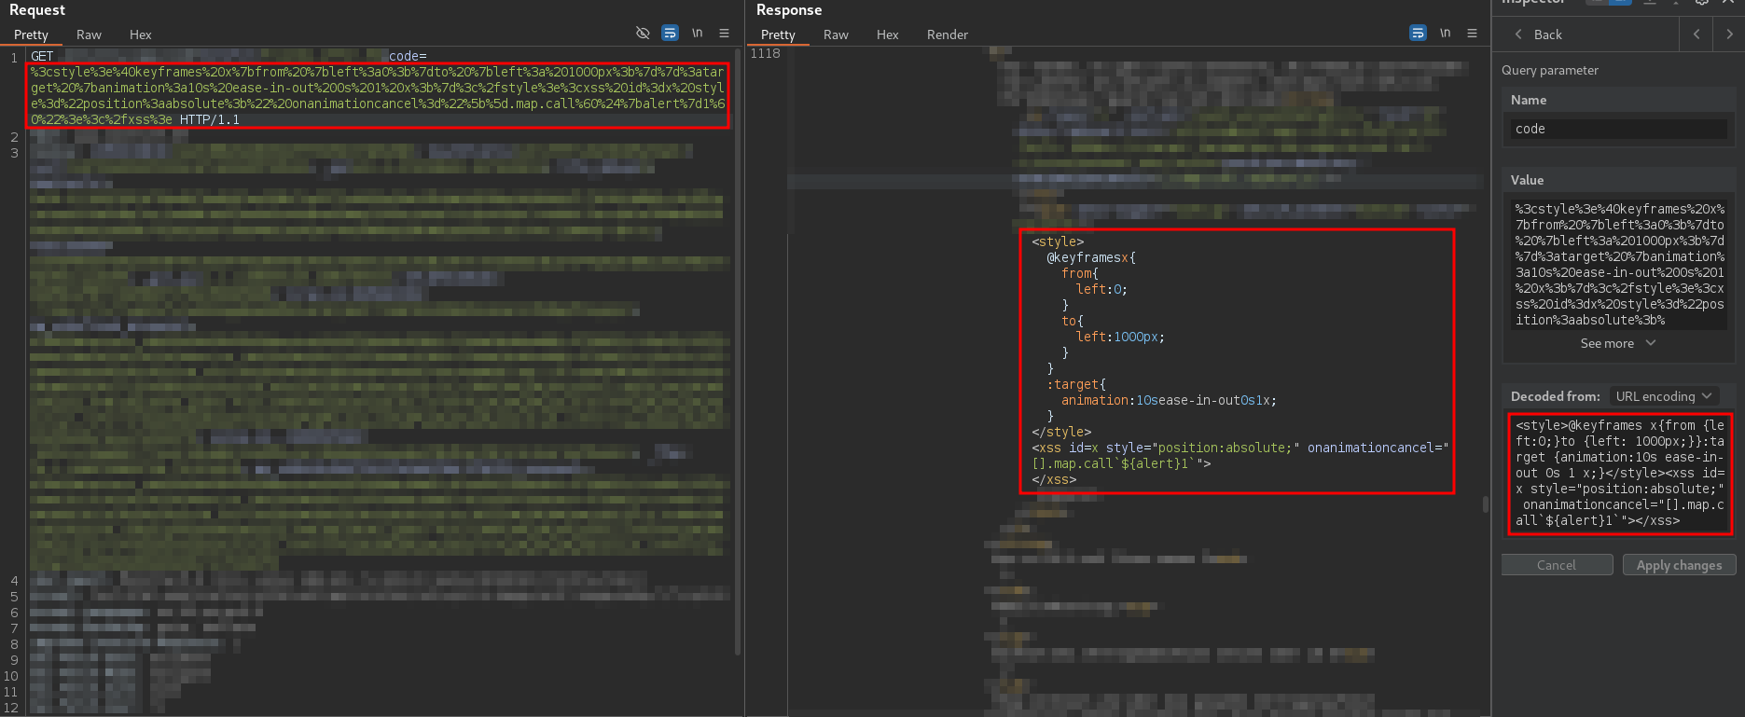1745x717 pixels.
Task: Click the @keyframesx line in Response
Action: click(x=1090, y=257)
